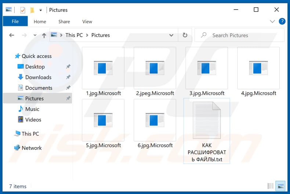Click the 1.jpg.Microsoft file name label
Viewport: 290px width, 194px height.
point(103,93)
